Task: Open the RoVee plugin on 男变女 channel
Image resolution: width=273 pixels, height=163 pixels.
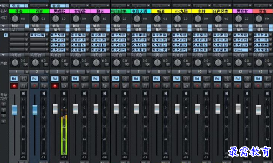Action: pyautogui.click(x=240, y=50)
